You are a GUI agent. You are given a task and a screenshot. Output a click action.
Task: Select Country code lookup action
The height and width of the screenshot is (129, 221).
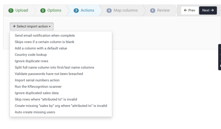point(61,54)
